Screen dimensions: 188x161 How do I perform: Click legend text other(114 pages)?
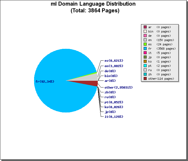point(161,79)
